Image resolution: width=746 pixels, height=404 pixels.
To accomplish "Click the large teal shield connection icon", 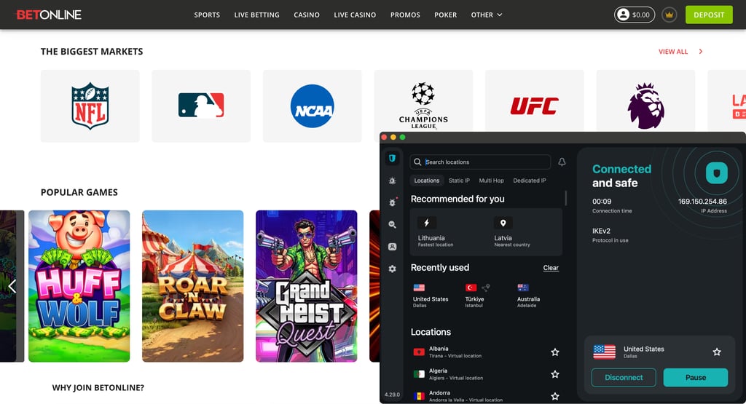I will tap(717, 173).
